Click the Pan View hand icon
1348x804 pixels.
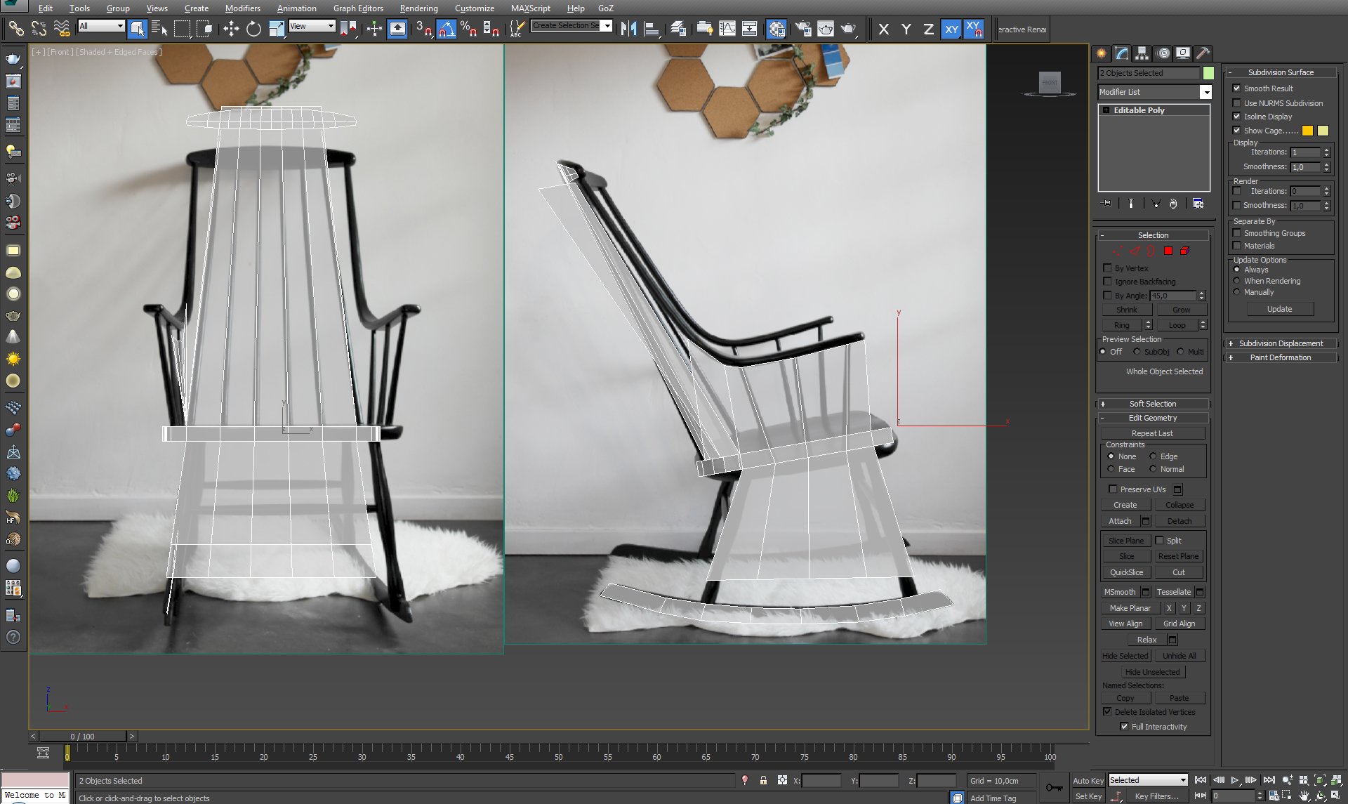point(1304,796)
